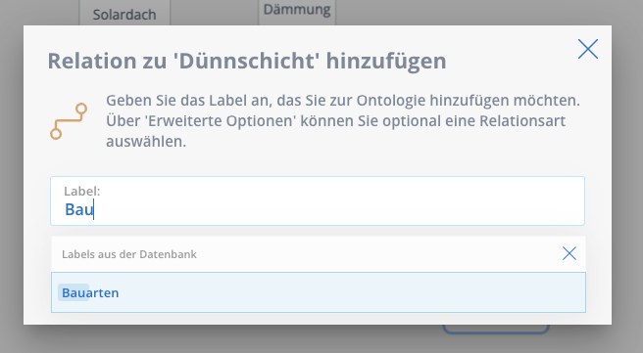This screenshot has width=643, height=353.
Task: Click the 'Labels aus der Datenbank' header
Action: tap(129, 254)
